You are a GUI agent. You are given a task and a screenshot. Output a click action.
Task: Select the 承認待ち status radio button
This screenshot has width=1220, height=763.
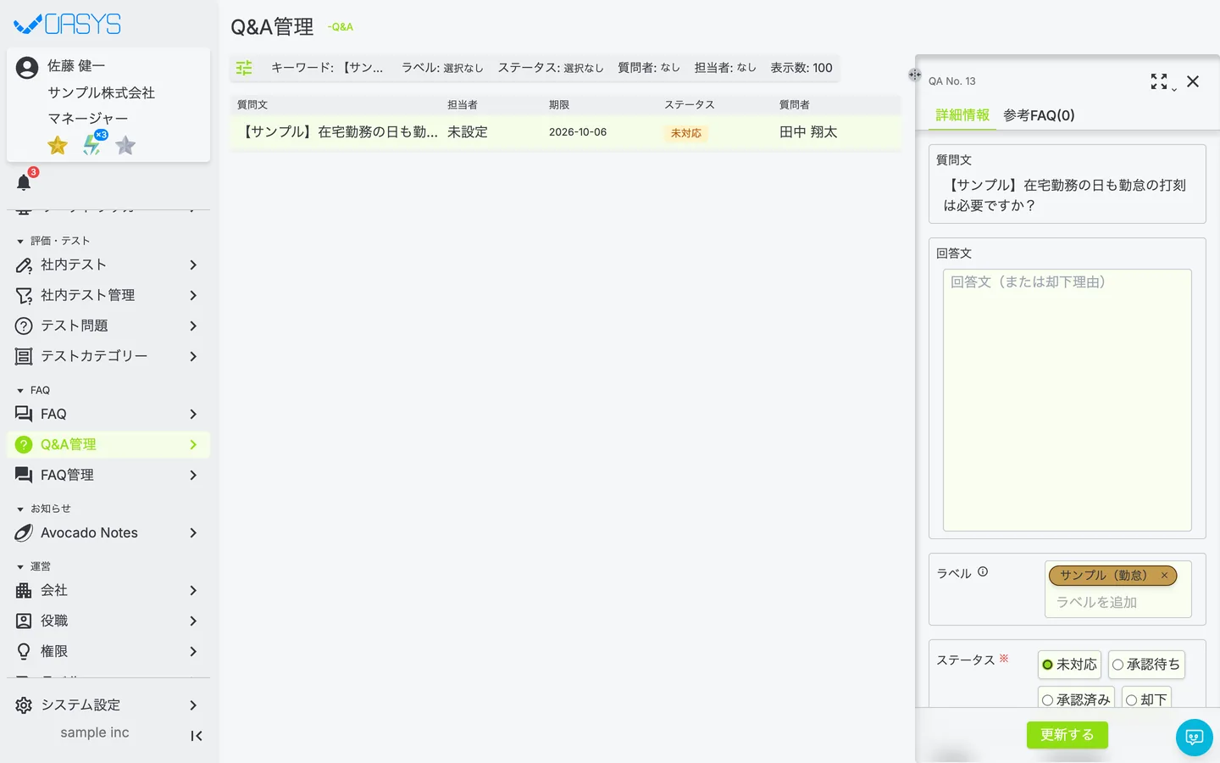(1117, 665)
